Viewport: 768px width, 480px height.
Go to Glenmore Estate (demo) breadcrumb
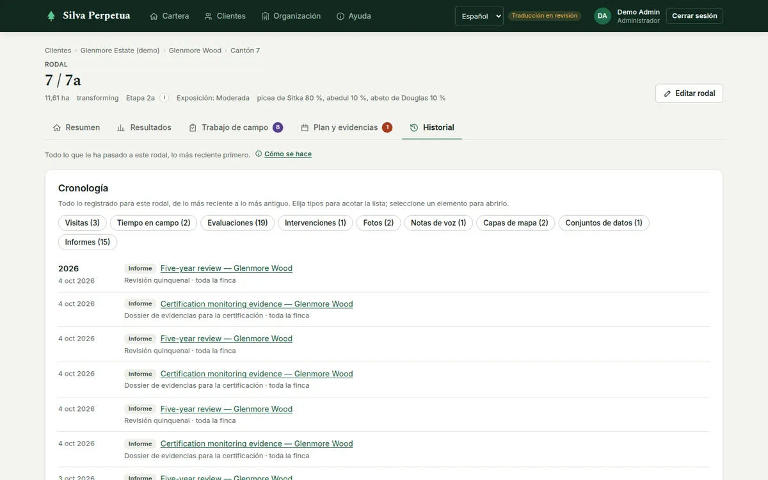coord(120,51)
